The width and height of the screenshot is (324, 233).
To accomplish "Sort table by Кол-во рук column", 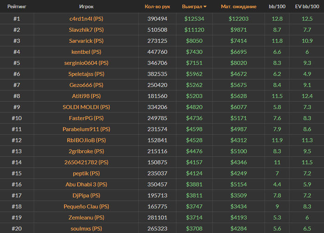I will [x=157, y=6].
